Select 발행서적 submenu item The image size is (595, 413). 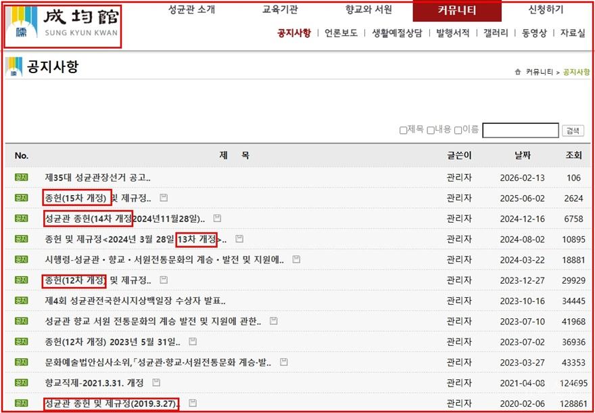point(453,33)
